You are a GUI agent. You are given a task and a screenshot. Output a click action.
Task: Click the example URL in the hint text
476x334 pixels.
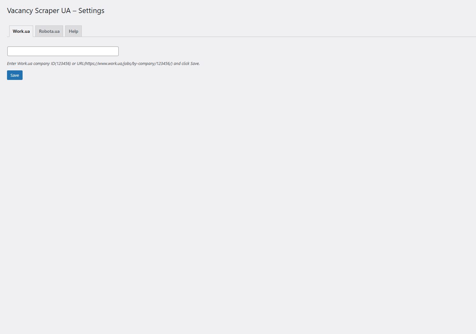tap(129, 64)
